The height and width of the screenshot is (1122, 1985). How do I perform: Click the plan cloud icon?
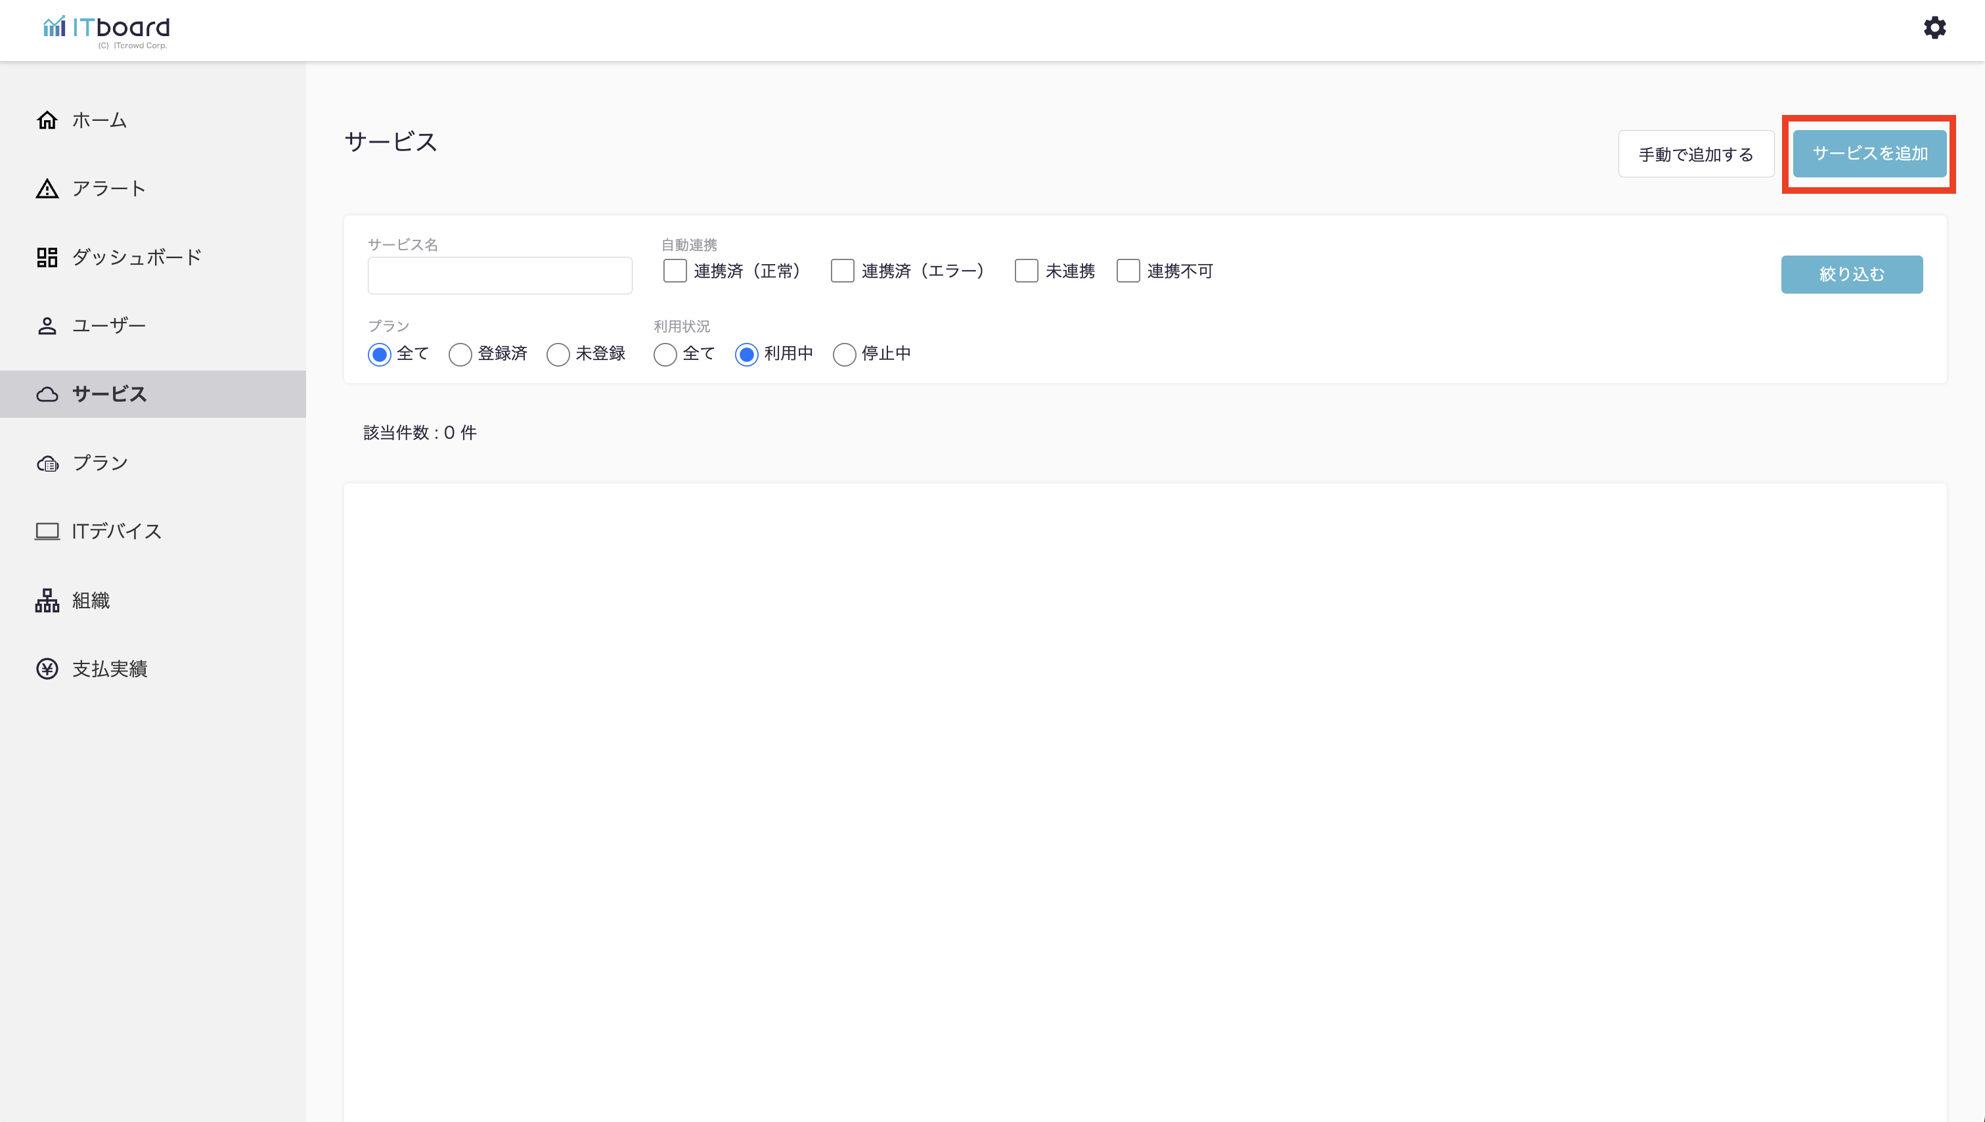click(x=47, y=463)
